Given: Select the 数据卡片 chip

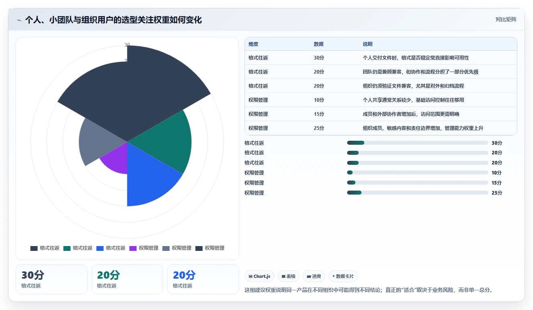Looking at the screenshot, I should (343, 276).
